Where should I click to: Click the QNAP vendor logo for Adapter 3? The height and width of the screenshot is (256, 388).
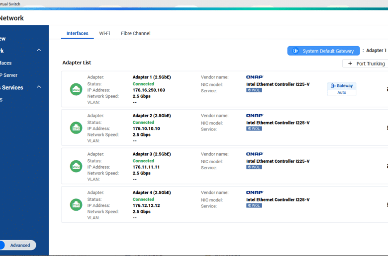coord(255,154)
